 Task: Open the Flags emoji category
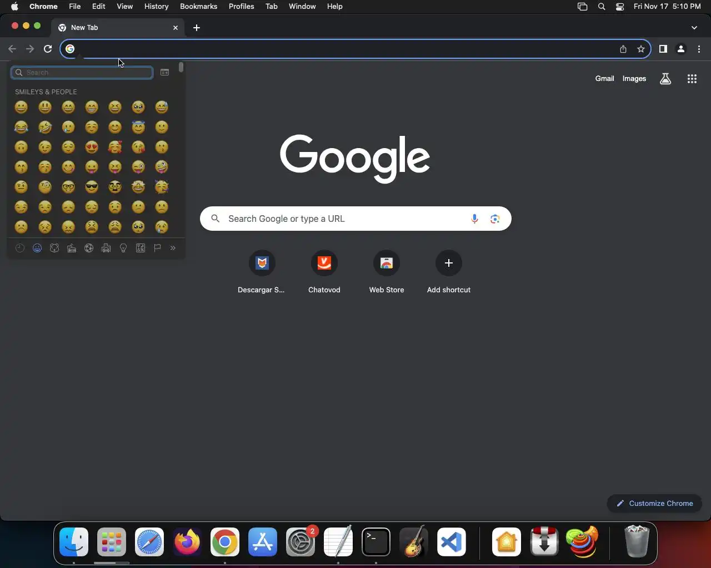pos(157,248)
